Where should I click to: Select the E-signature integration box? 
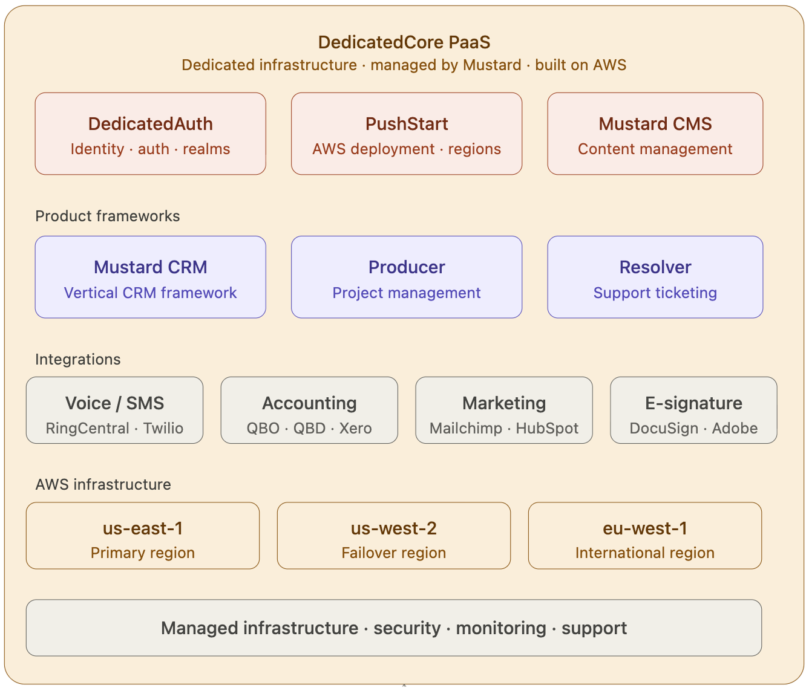pos(693,411)
